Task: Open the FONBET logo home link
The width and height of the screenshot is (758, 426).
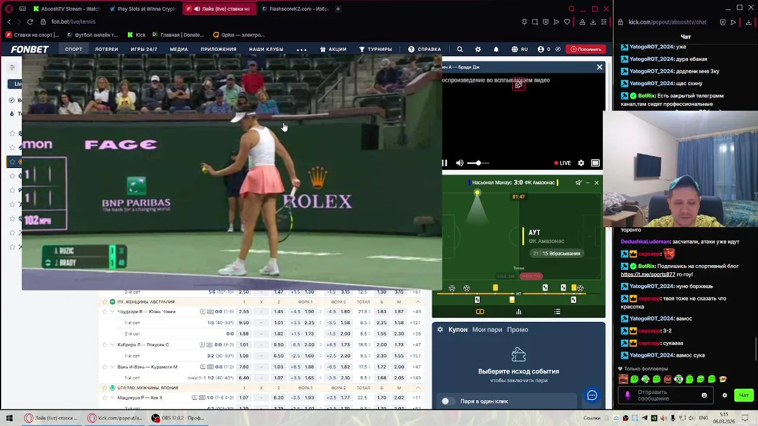Action: [x=30, y=49]
